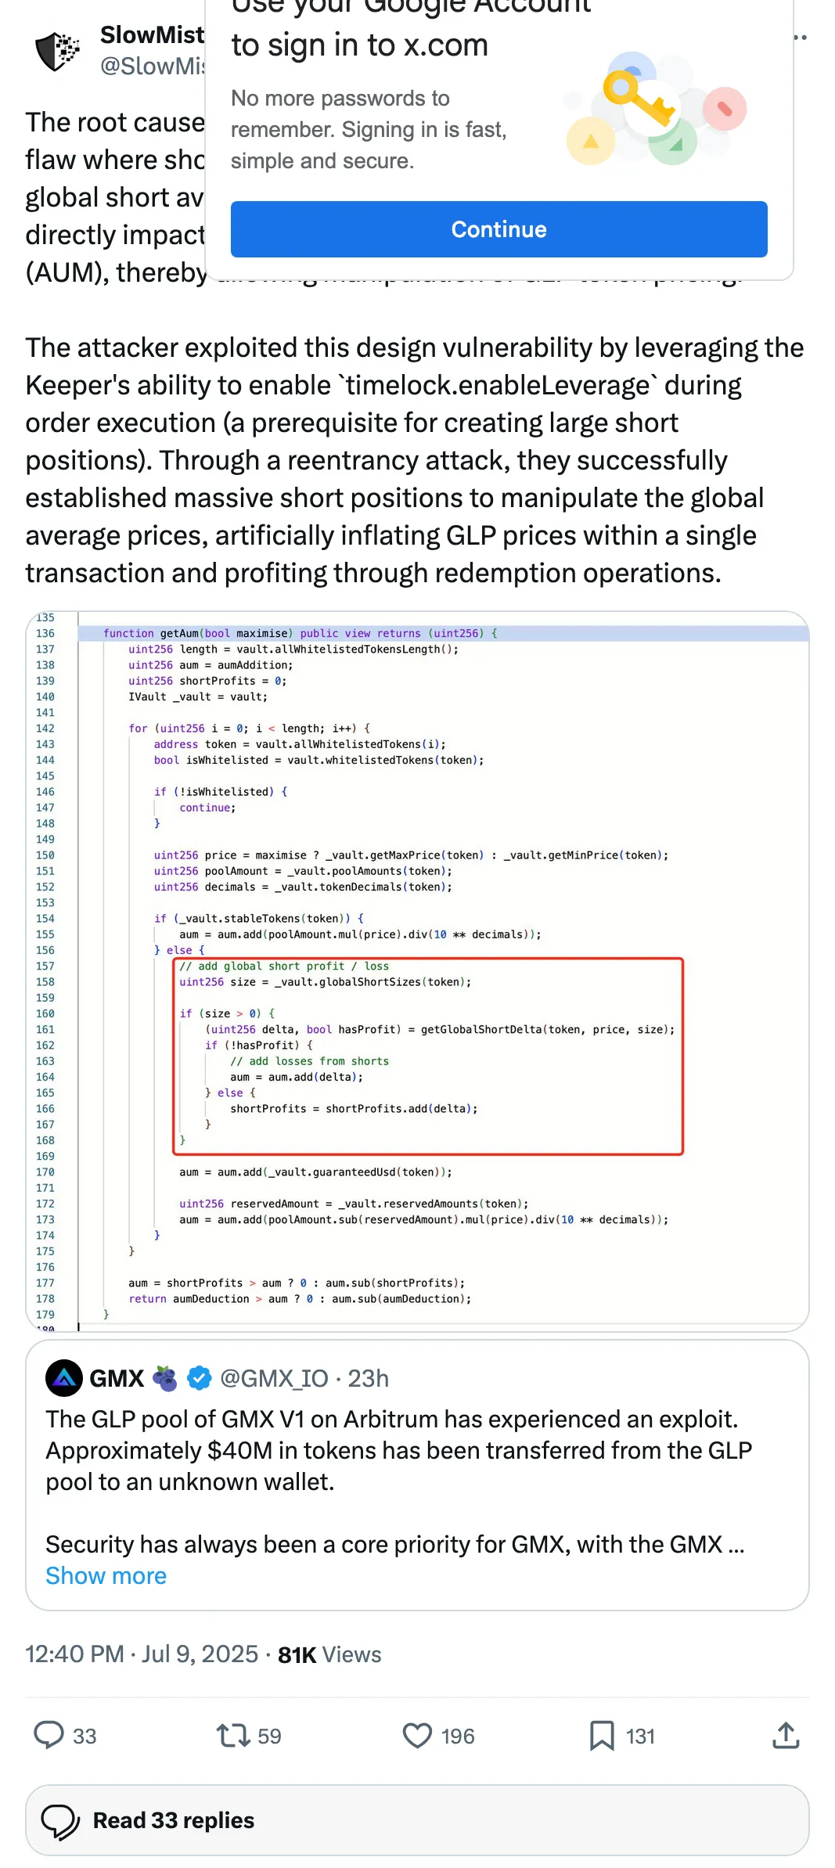835x1868 pixels.
Task: Click Continue to sign in with Google
Action: (x=499, y=229)
